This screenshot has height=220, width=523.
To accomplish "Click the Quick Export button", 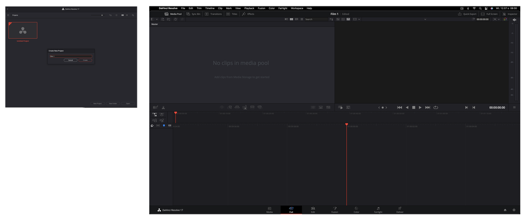I will pyautogui.click(x=467, y=14).
